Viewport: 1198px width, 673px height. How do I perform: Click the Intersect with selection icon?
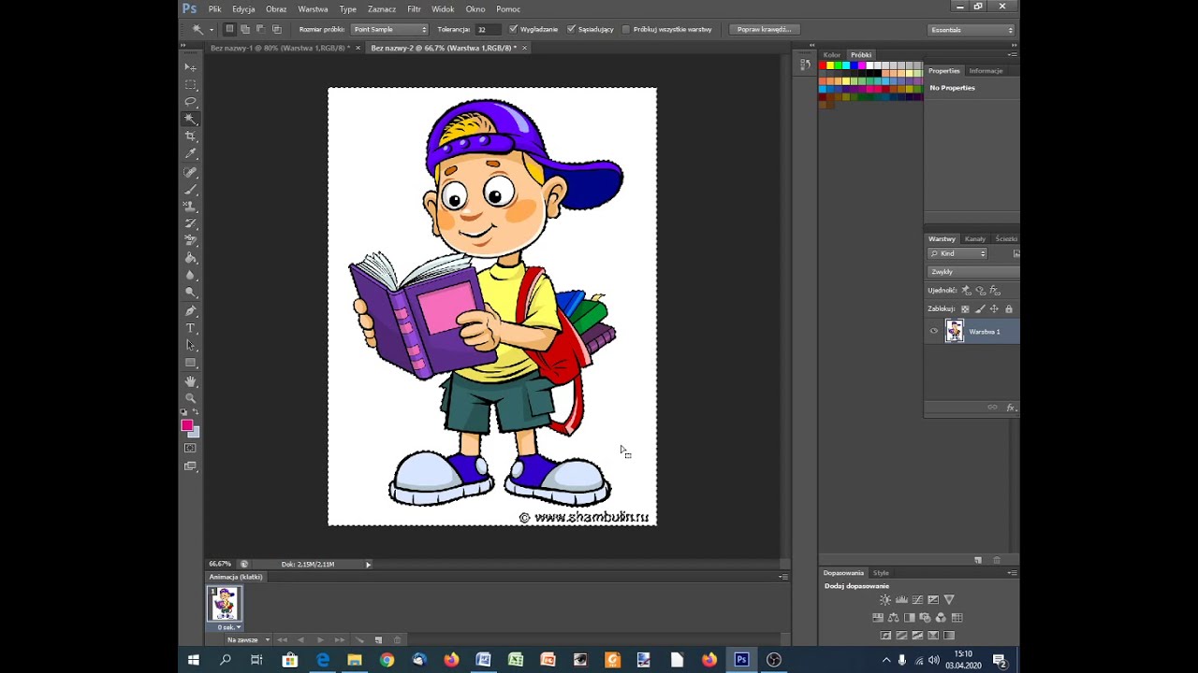point(276,29)
